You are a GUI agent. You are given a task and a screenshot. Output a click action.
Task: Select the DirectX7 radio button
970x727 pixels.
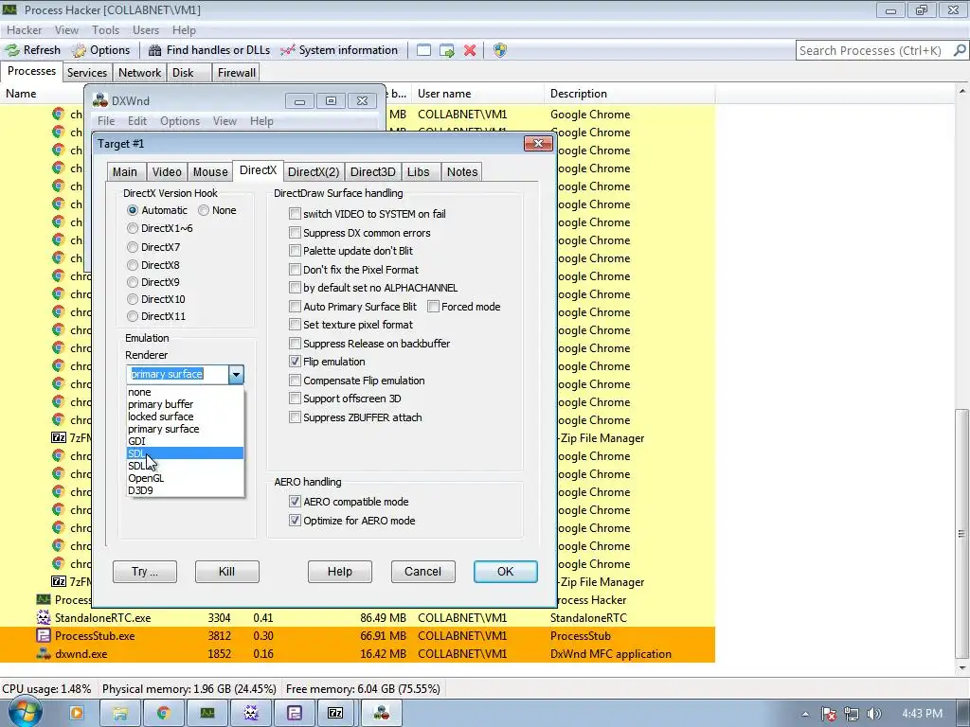(133, 247)
